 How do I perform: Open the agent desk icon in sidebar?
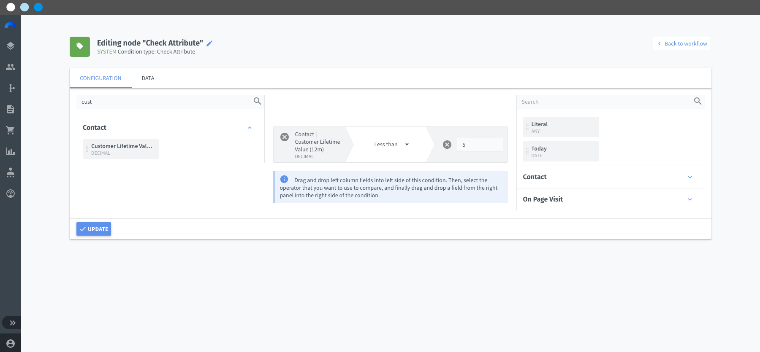pyautogui.click(x=11, y=172)
